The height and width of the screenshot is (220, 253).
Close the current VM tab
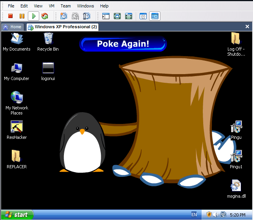click(x=247, y=26)
